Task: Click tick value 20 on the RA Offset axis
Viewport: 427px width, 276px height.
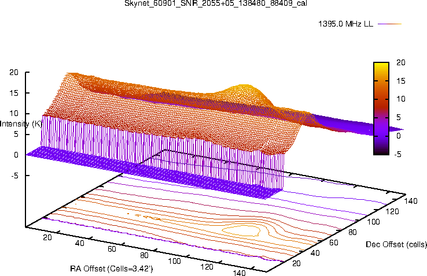Action: pyautogui.click(x=47, y=237)
